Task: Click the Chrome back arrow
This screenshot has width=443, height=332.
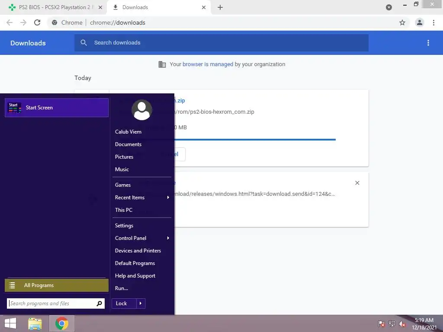Action: 10,22
